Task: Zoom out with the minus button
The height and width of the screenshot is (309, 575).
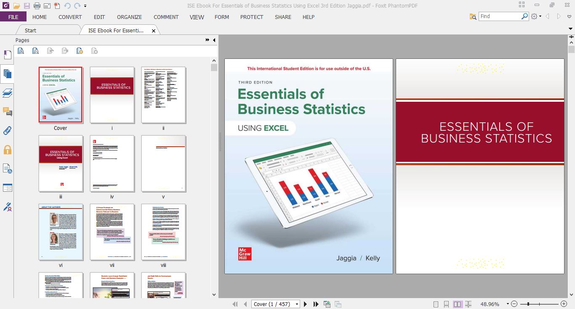Action: [514, 304]
